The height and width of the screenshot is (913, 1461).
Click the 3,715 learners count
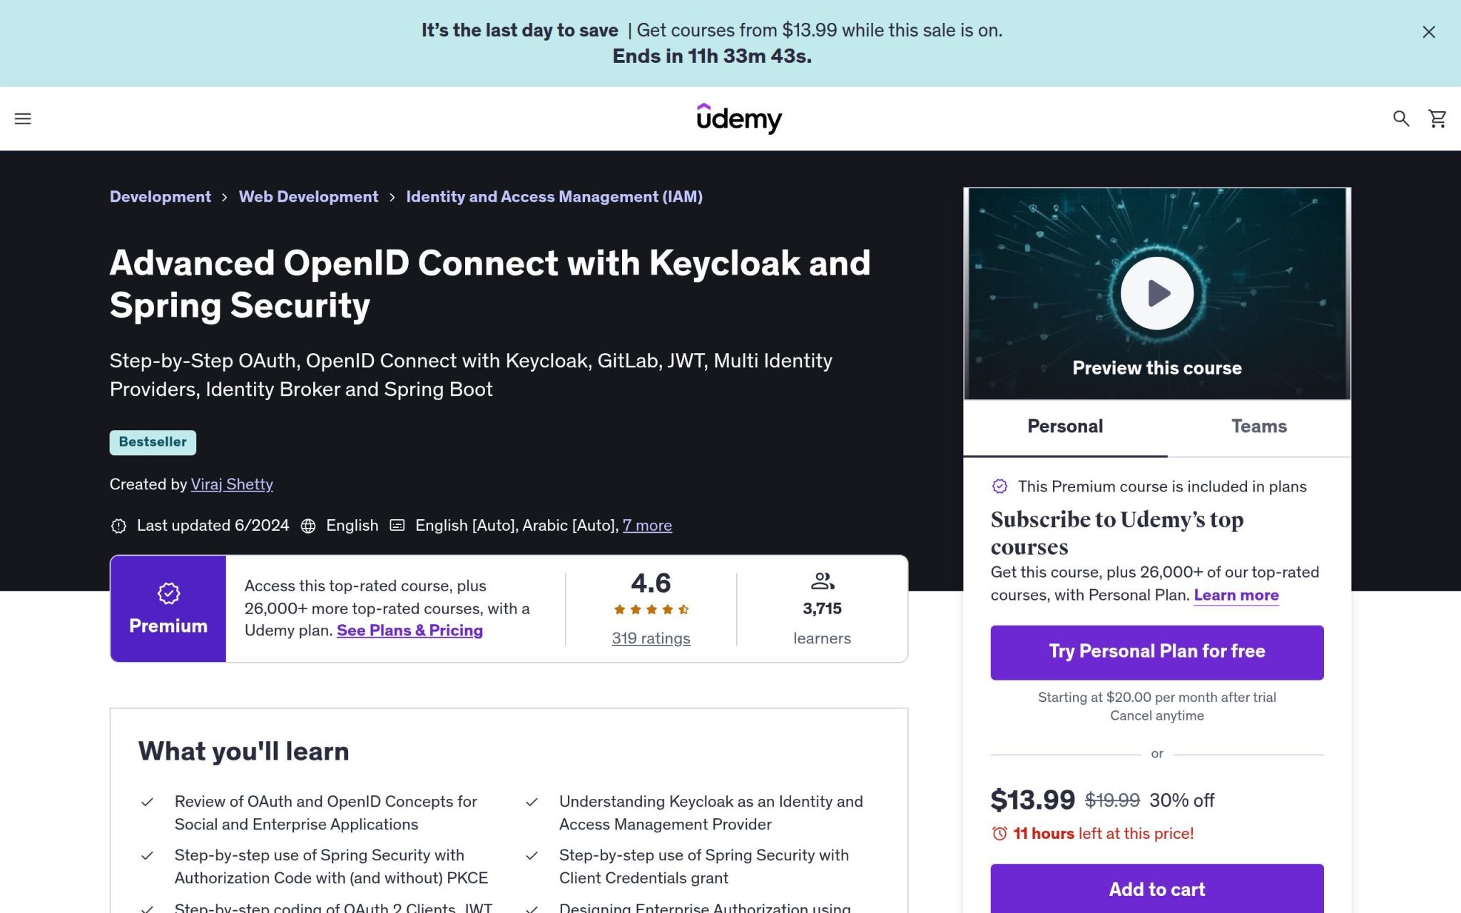(822, 609)
